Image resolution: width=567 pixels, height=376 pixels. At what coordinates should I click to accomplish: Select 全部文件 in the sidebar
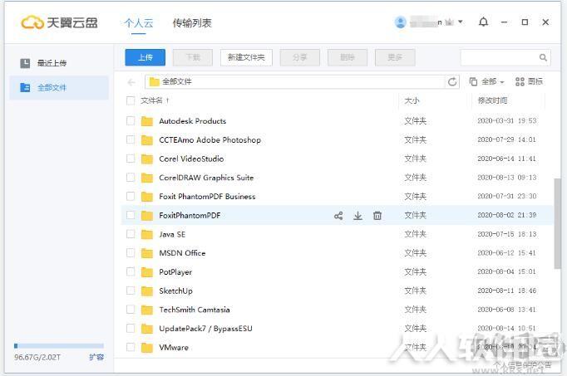click(x=59, y=88)
